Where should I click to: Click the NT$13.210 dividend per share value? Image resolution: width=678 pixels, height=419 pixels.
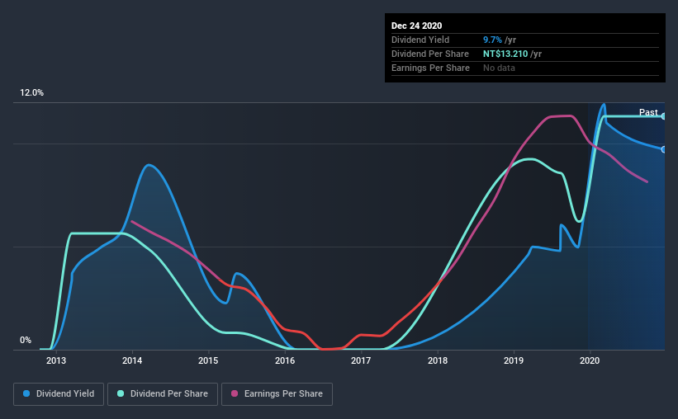coord(505,54)
